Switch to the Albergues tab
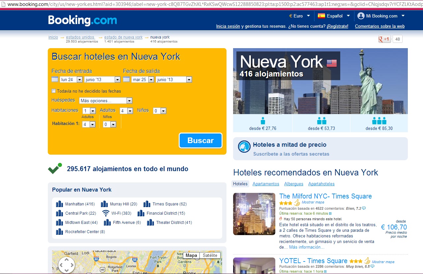The height and width of the screenshot is (274, 423). click(x=294, y=184)
